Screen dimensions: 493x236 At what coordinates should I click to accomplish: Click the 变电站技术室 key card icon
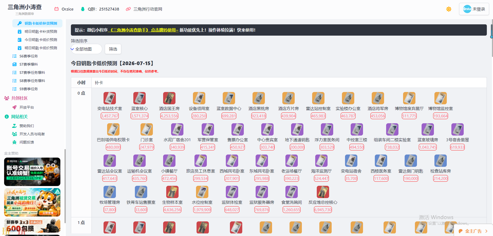click(x=110, y=98)
